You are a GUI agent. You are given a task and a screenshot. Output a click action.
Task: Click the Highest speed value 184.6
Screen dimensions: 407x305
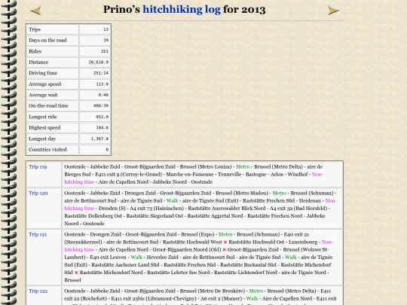102,128
